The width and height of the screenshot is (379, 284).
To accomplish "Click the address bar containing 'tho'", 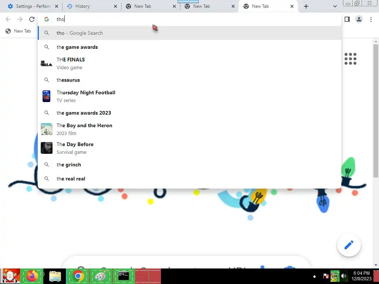I will [x=189, y=19].
